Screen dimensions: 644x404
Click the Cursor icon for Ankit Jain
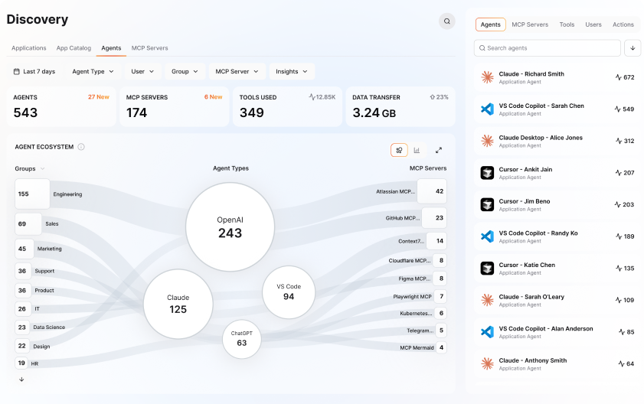487,173
